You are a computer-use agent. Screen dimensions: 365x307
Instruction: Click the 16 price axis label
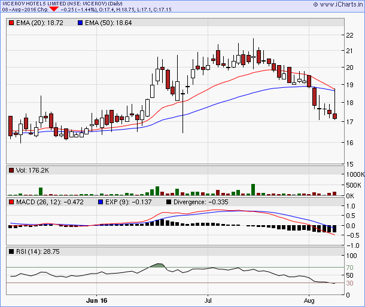349,143
